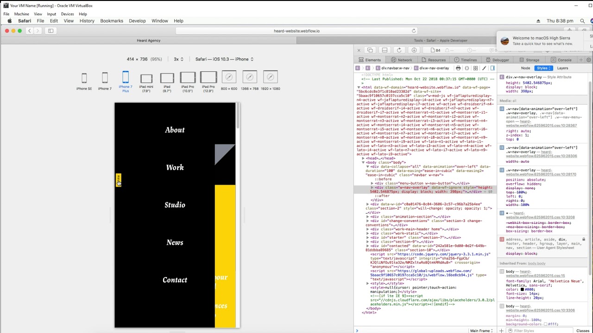Click the About link in the mobile menu
The height and width of the screenshot is (333, 593).
[175, 130]
